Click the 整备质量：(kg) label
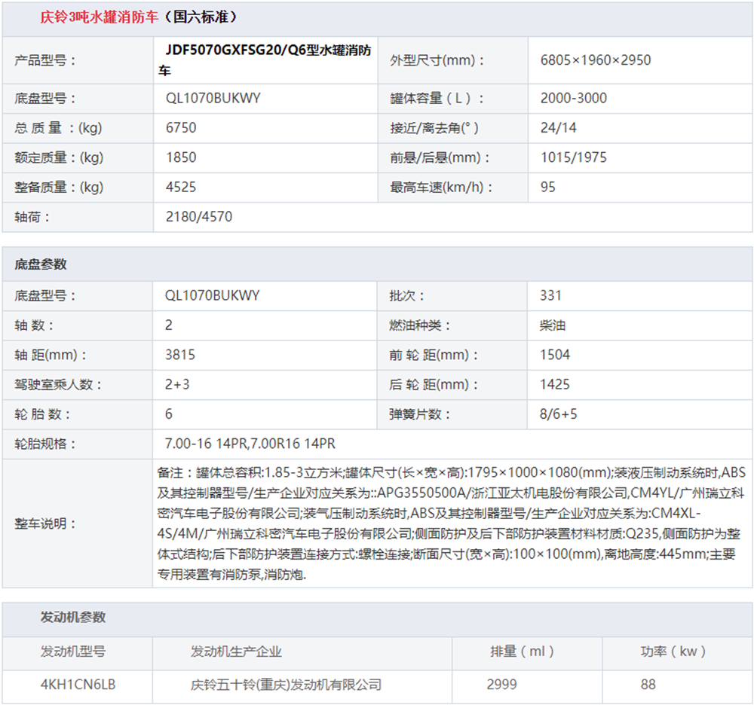Image resolution: width=754 pixels, height=705 pixels. [59, 188]
